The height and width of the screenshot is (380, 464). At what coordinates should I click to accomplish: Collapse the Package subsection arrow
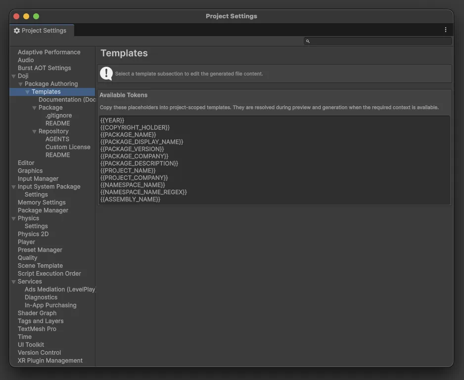click(x=34, y=108)
